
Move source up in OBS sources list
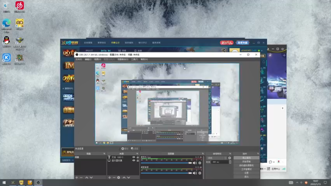click(x=124, y=178)
